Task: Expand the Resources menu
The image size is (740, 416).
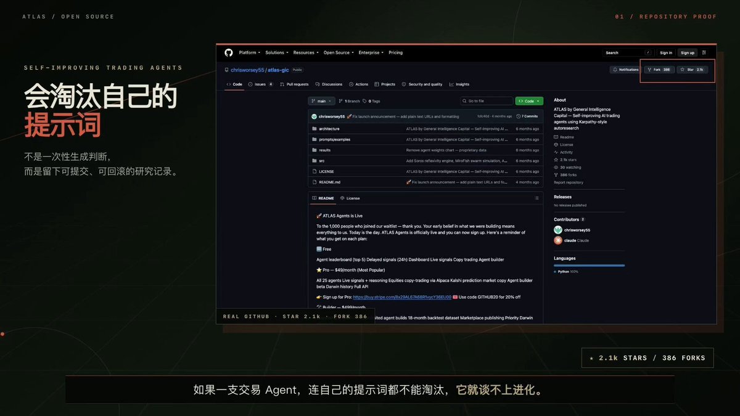Action: point(306,53)
